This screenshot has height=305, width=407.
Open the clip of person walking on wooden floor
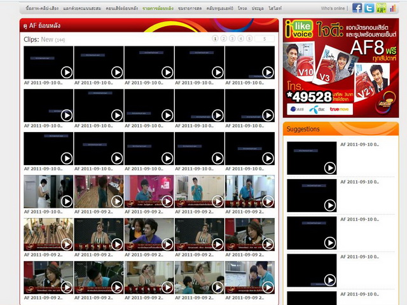[x=99, y=191]
